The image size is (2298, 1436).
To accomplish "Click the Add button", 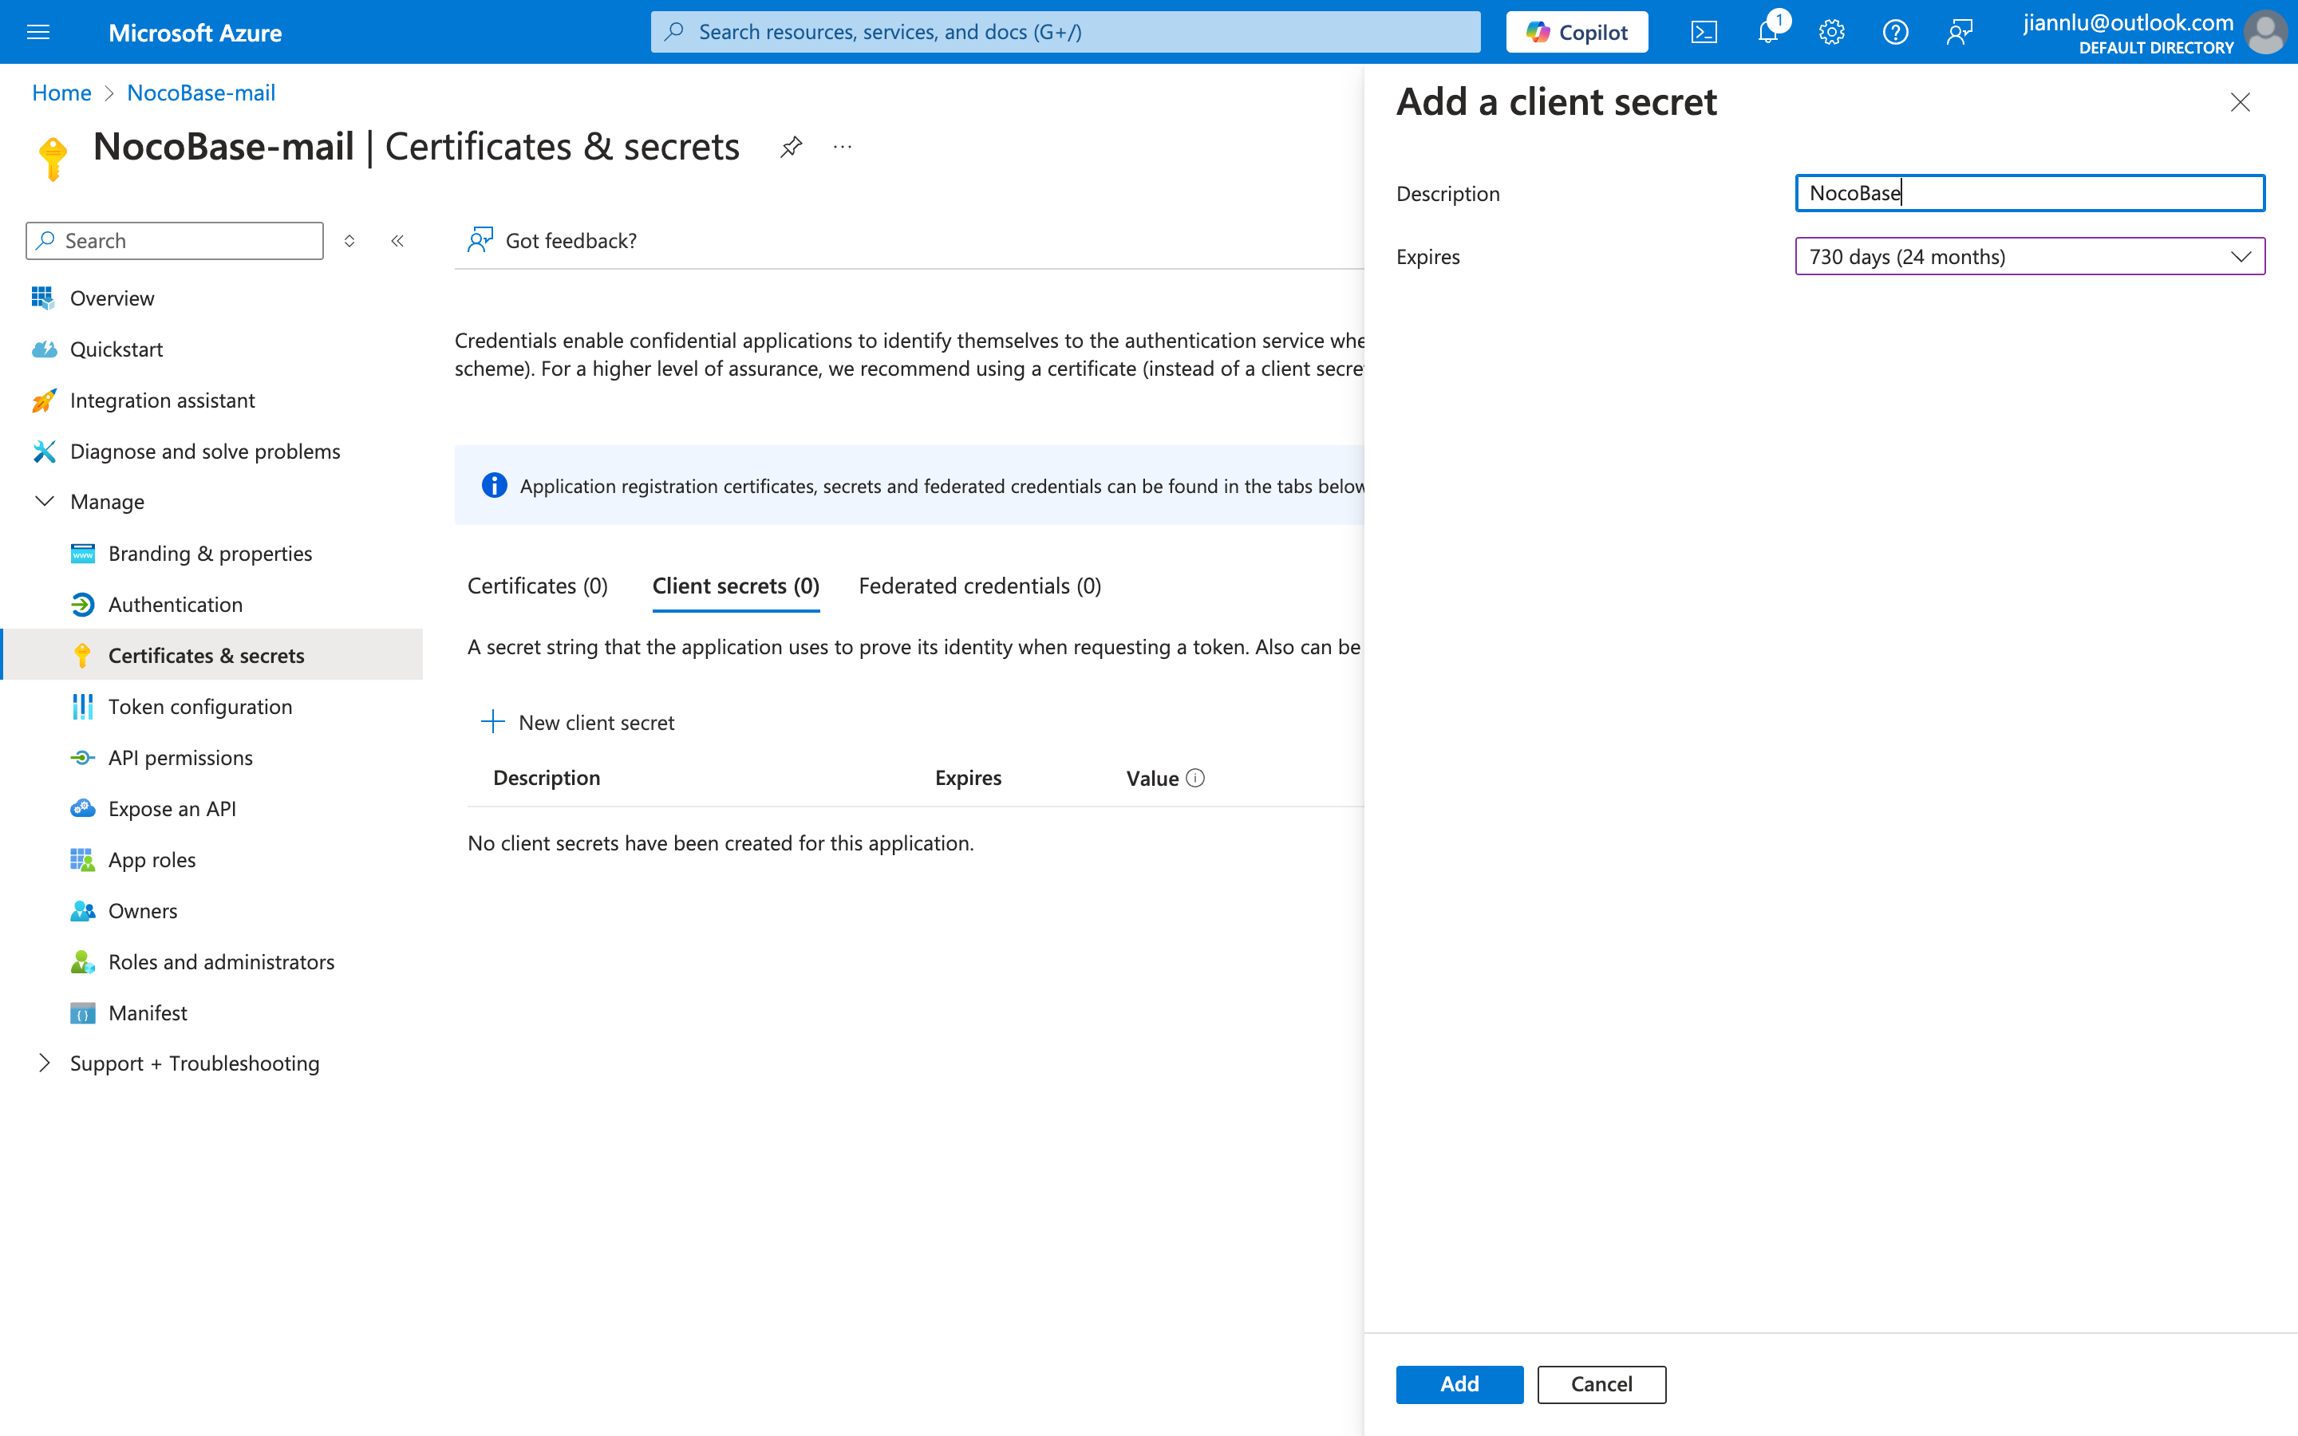I will [1459, 1384].
